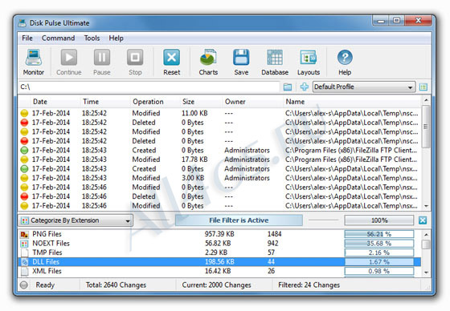
Task: Open the Monitor toolbar icon
Action: (34, 58)
